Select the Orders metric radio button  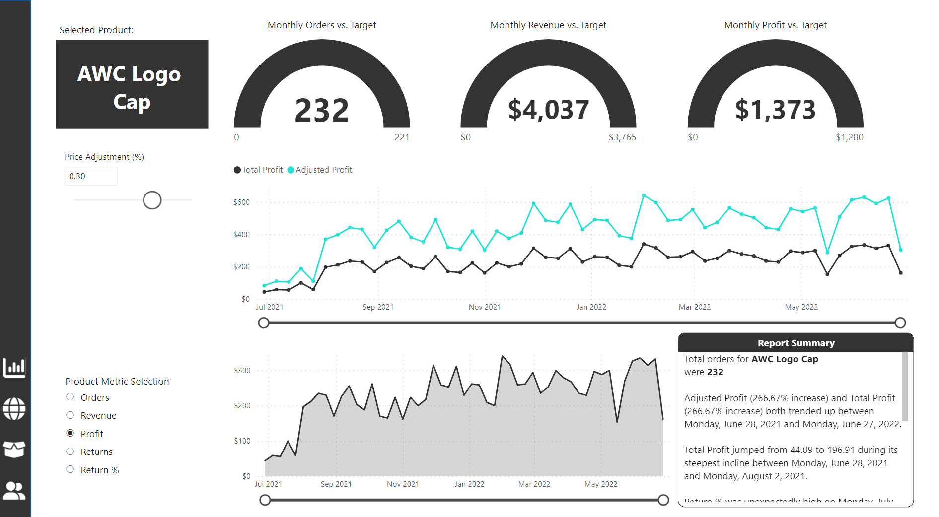(x=70, y=397)
